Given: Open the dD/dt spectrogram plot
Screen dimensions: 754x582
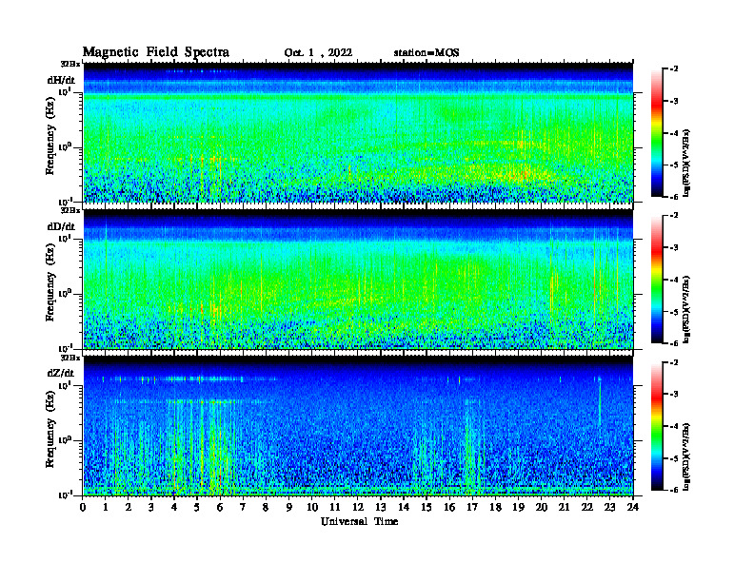Looking at the screenshot, I should 358,279.
